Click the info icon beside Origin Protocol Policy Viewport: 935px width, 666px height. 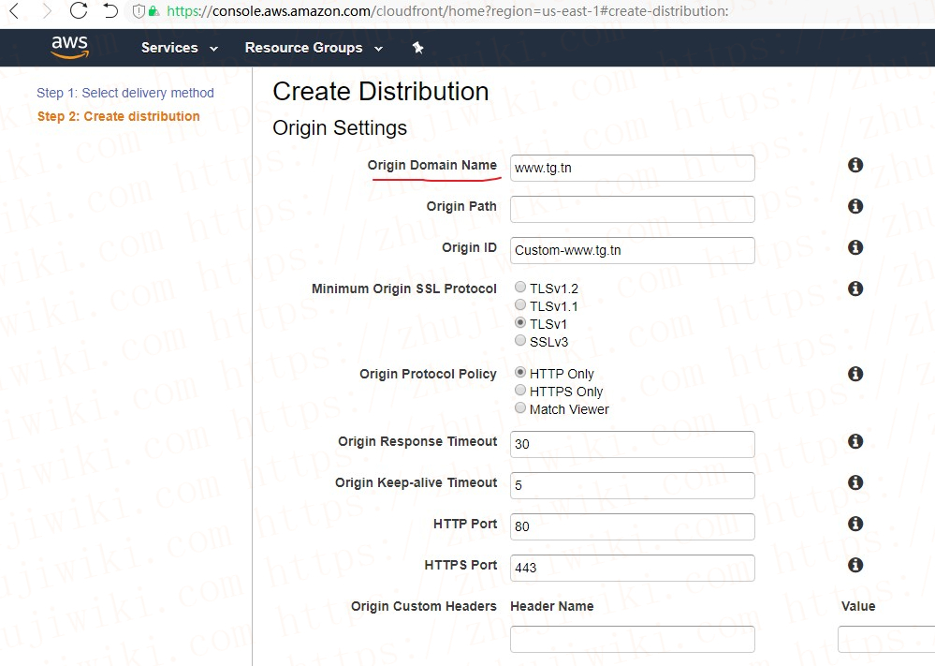(855, 373)
